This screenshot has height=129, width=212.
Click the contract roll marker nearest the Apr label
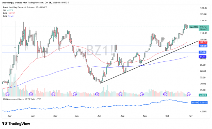click(31, 94)
